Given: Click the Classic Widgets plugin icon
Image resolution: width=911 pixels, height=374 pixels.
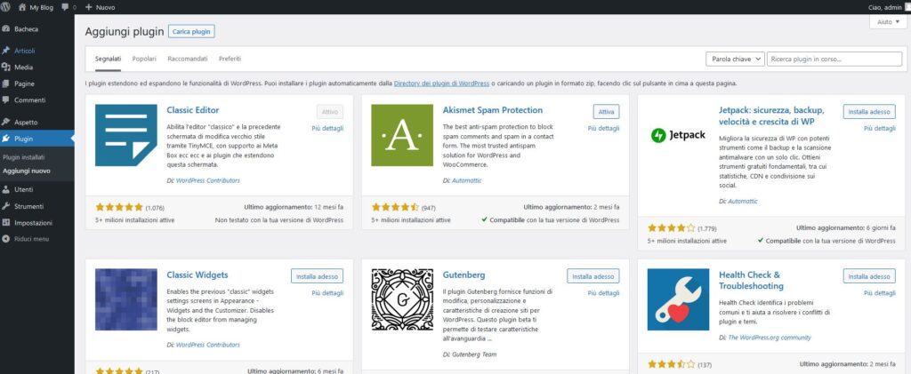Looking at the screenshot, I should [126, 299].
